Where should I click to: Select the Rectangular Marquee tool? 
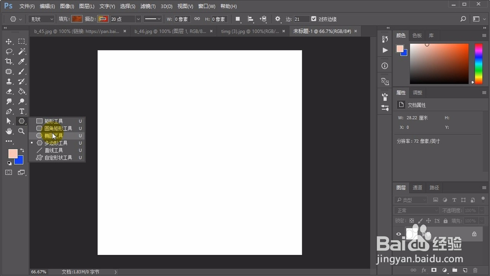pos(21,42)
